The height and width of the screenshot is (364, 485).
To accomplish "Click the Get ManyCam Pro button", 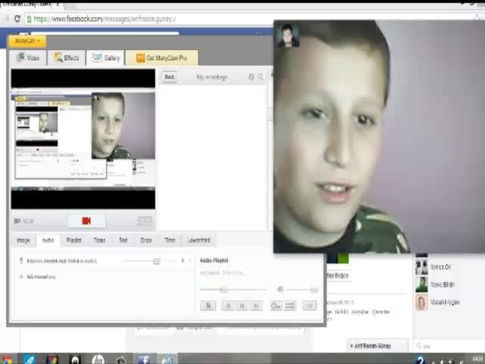I will (161, 58).
